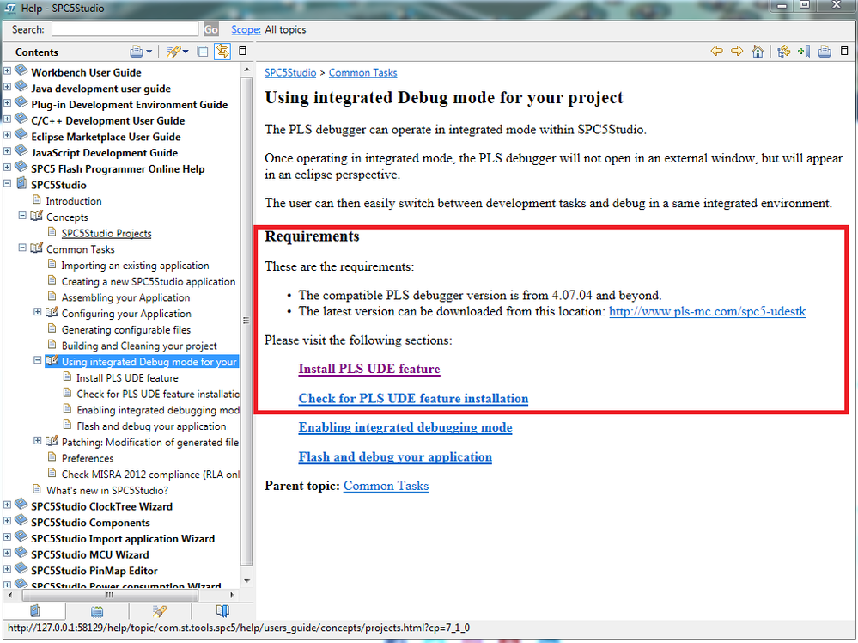
Task: Click the Go search button
Action: click(x=210, y=29)
